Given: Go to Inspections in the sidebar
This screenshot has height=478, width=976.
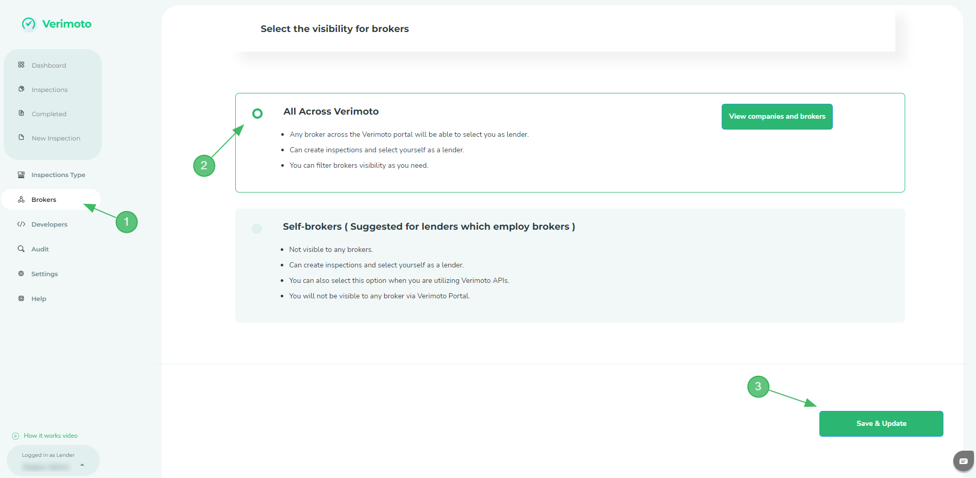Looking at the screenshot, I should click(x=50, y=90).
